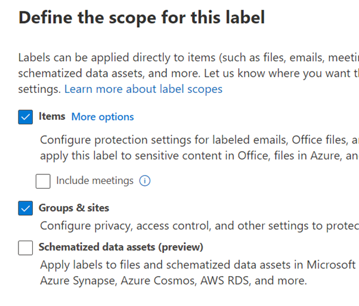This screenshot has height=306, width=359.
Task: Click the Groups & sites label text
Action: 74,208
